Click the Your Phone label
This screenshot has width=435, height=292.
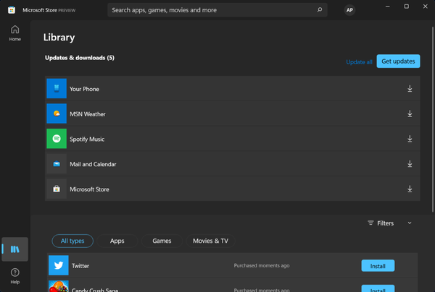[84, 89]
